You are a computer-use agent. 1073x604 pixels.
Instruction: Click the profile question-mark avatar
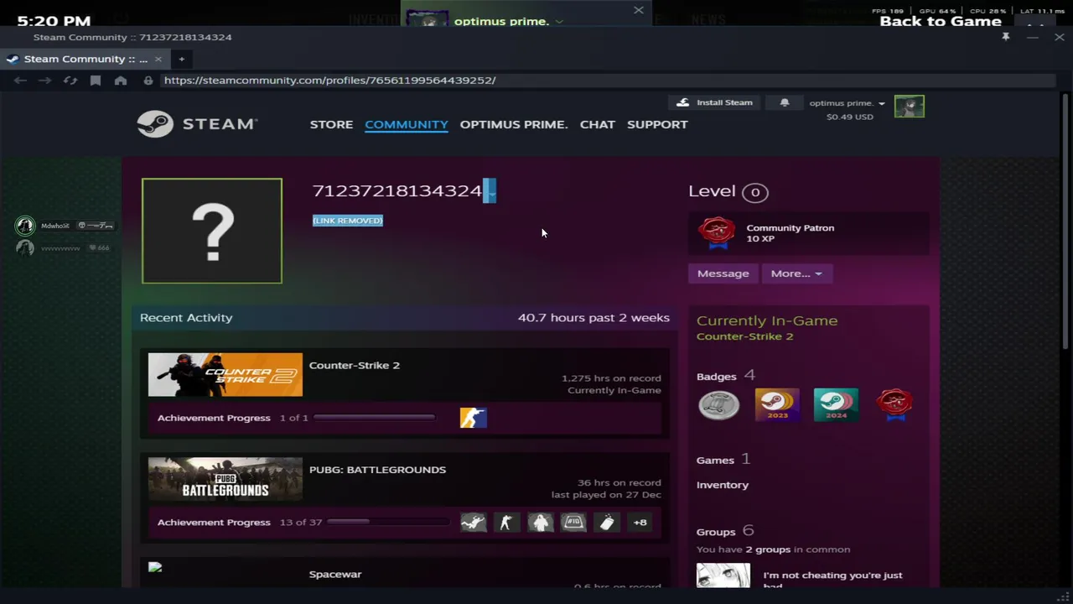[x=212, y=231]
